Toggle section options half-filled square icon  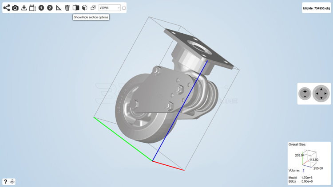(76, 8)
